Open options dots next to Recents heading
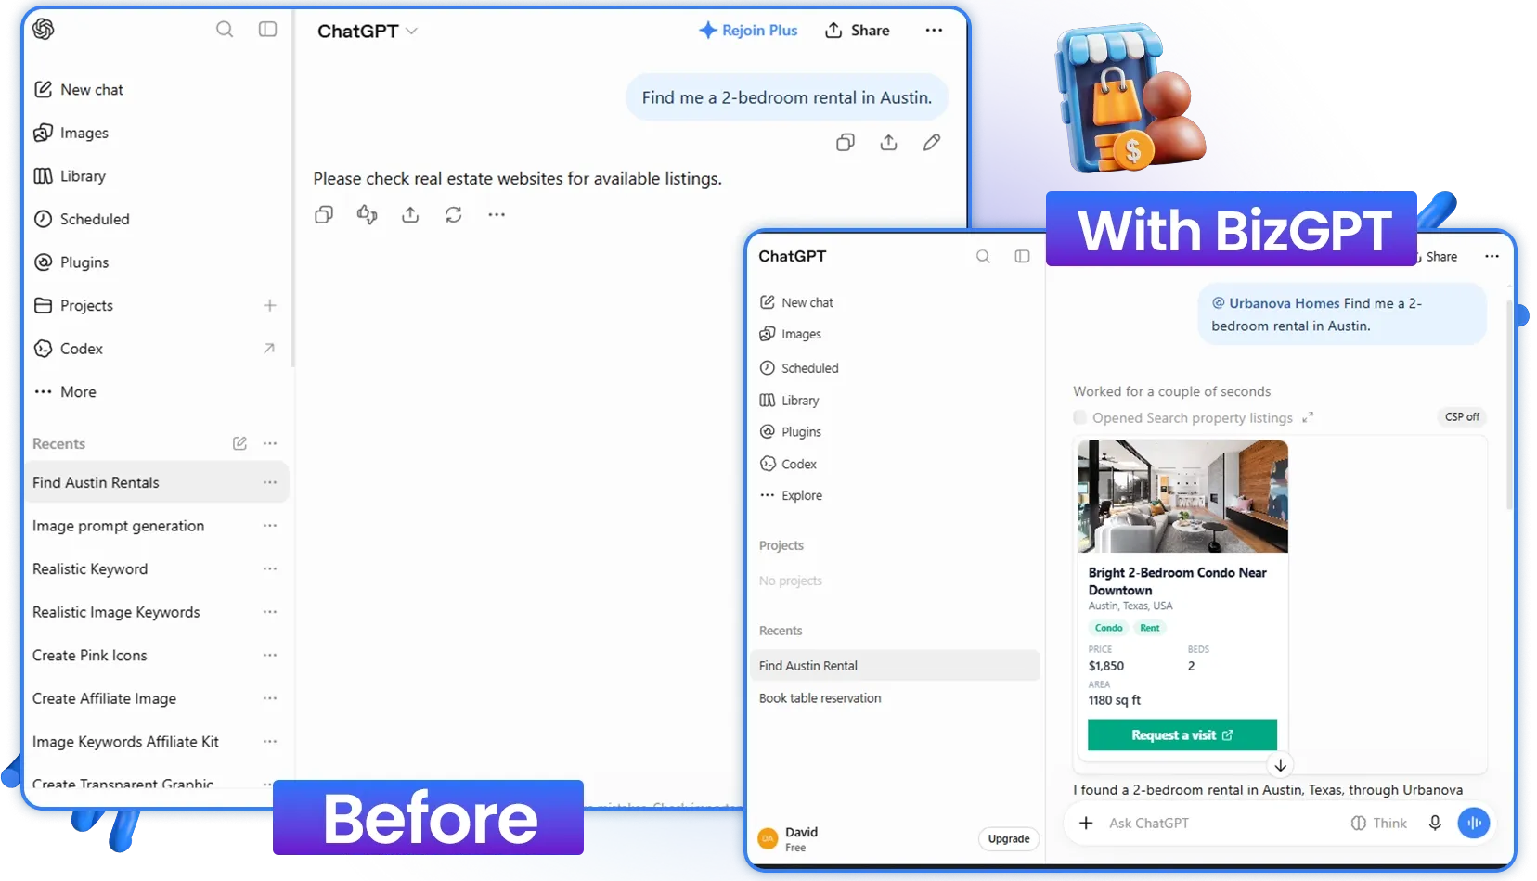 270,443
